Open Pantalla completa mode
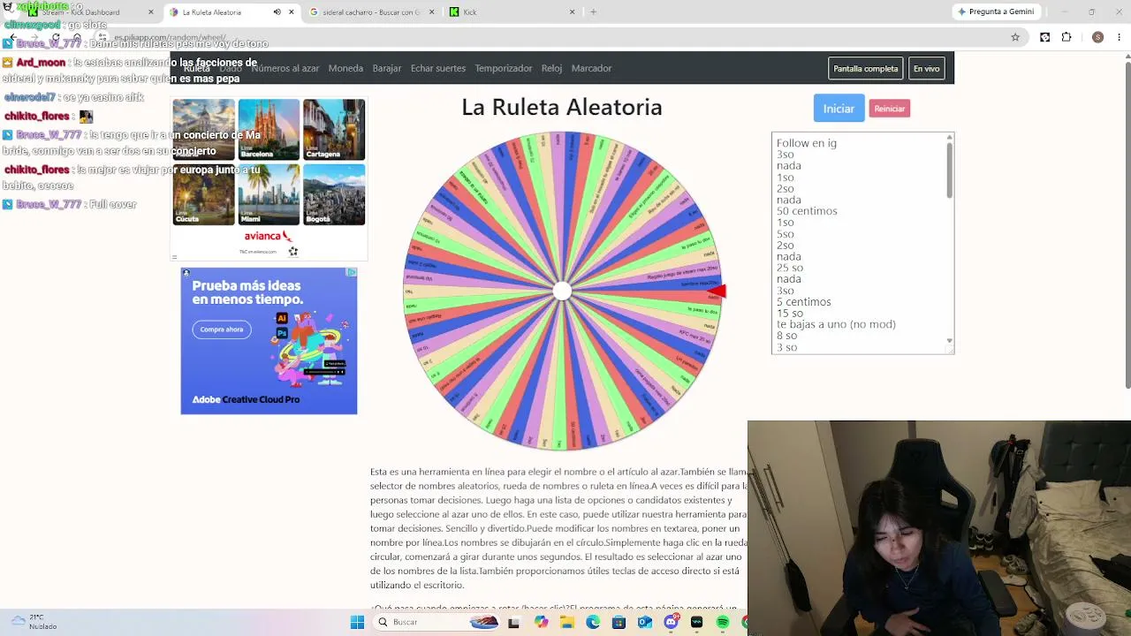This screenshot has width=1131, height=636. coord(865,68)
